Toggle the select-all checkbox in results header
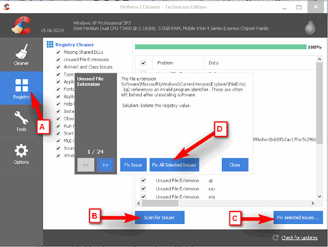328x247 pixels. point(143,63)
